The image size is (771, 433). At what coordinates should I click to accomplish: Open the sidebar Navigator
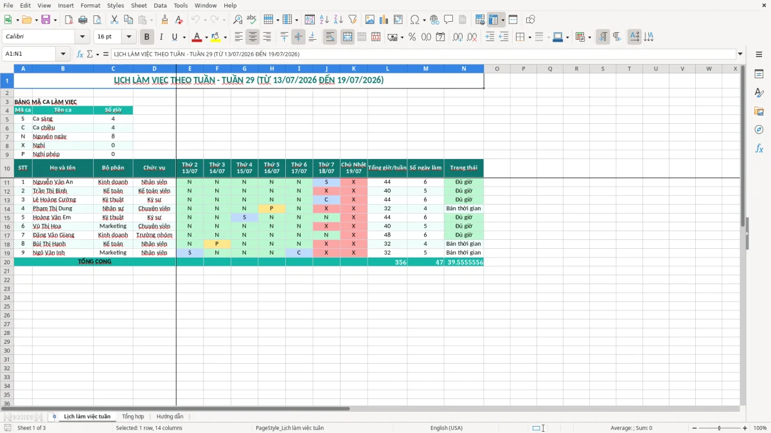(x=759, y=130)
